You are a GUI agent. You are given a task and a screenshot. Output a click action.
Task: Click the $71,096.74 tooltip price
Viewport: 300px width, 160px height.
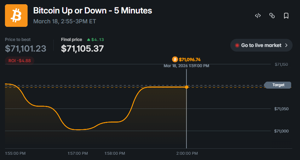click(x=190, y=60)
